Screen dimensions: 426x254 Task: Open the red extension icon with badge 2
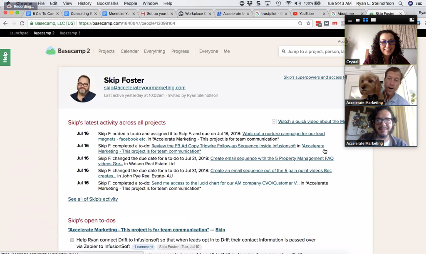click(319, 23)
